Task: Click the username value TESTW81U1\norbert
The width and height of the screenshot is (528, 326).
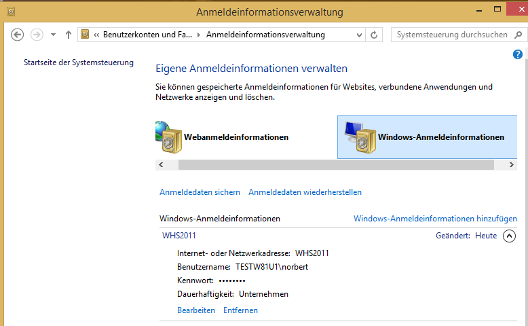Action: (x=271, y=267)
